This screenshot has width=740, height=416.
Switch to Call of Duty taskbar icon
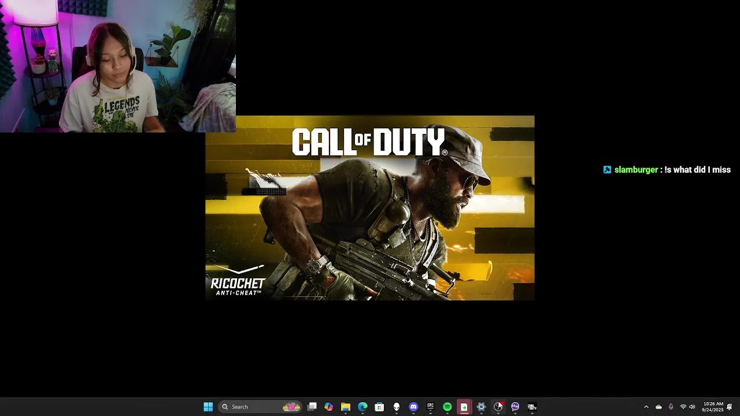coord(532,407)
